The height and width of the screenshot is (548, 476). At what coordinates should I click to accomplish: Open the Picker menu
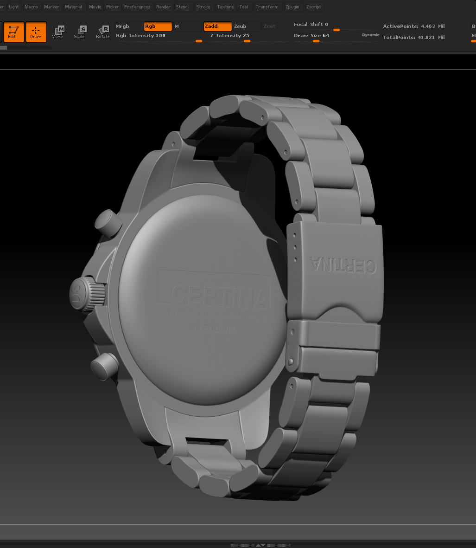click(113, 6)
